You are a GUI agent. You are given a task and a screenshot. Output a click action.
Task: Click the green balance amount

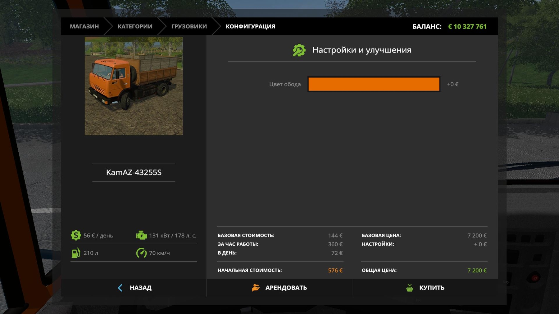(467, 26)
